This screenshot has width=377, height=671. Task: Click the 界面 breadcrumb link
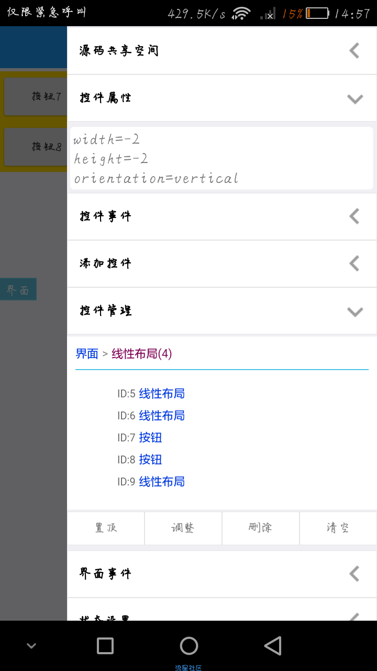click(87, 354)
